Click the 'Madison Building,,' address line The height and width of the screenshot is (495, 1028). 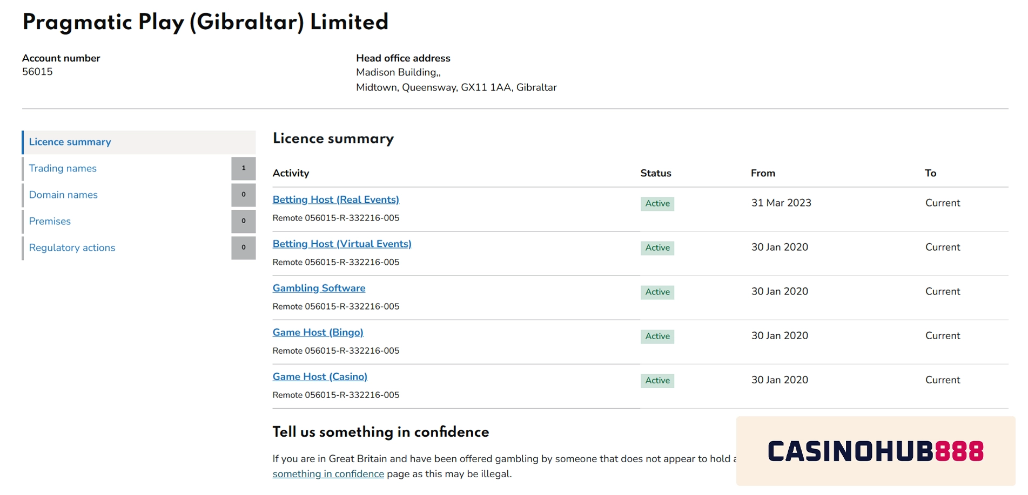(x=398, y=72)
